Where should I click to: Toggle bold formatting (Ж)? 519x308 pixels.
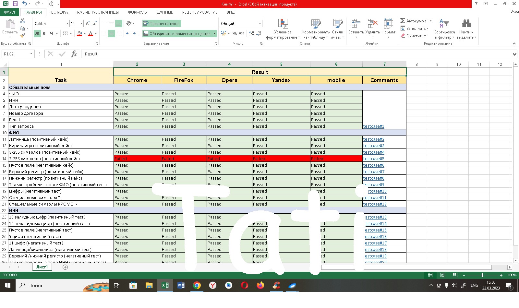tap(37, 33)
